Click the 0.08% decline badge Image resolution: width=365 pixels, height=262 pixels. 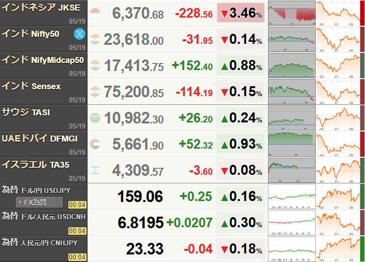tap(241, 170)
